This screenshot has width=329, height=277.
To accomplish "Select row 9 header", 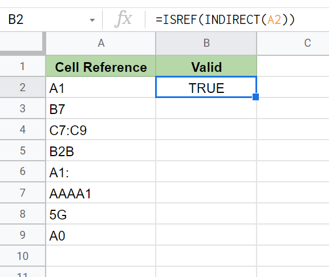I will coord(22,235).
